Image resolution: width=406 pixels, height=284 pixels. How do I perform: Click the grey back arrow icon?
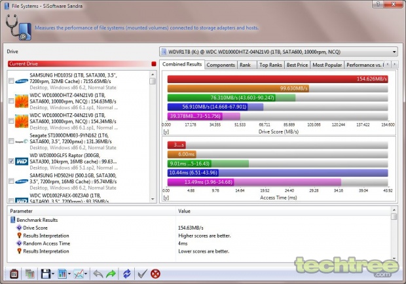click(98, 274)
